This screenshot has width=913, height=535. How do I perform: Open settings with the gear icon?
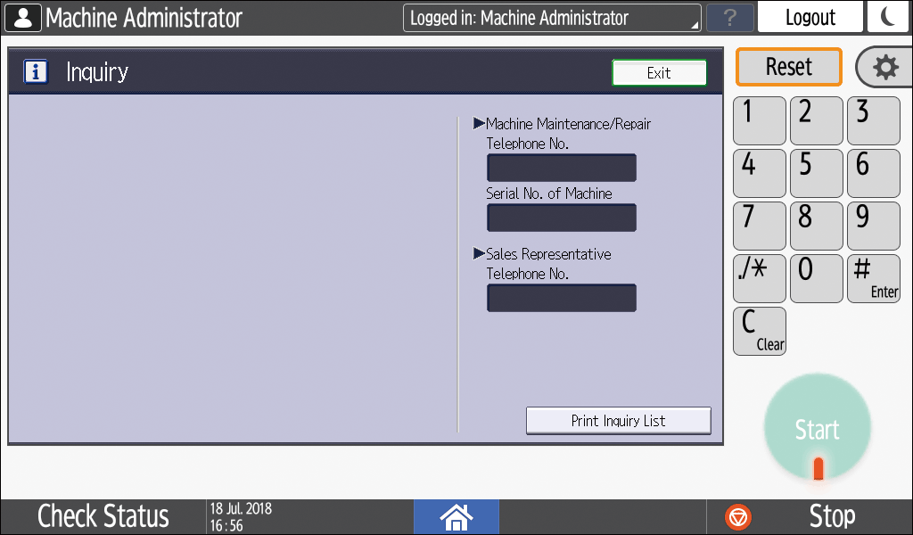884,68
